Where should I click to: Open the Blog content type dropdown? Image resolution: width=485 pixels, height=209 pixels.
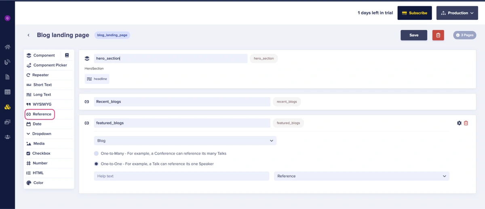pos(185,141)
